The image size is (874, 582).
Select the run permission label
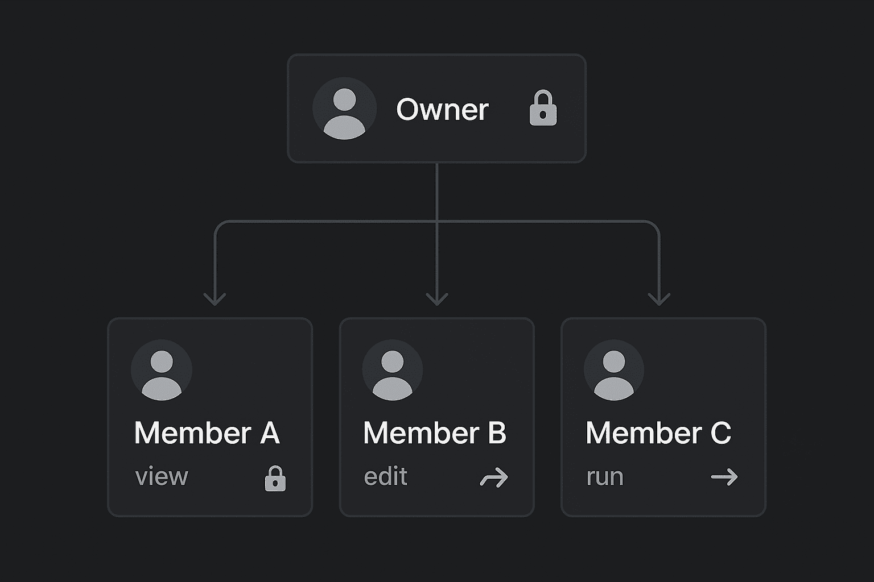coord(605,477)
